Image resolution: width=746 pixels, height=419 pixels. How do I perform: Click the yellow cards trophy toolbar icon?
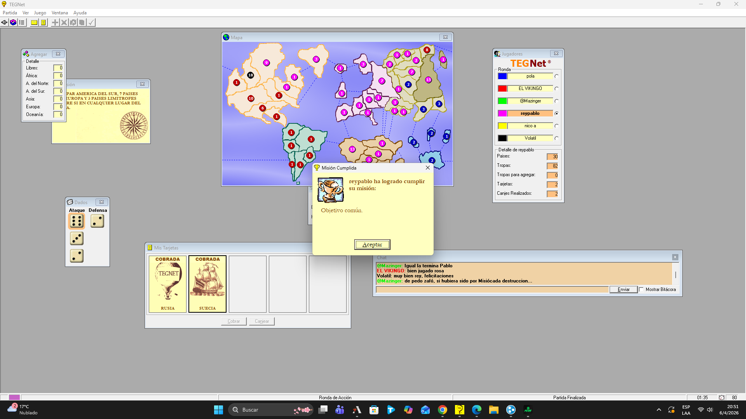(x=43, y=23)
